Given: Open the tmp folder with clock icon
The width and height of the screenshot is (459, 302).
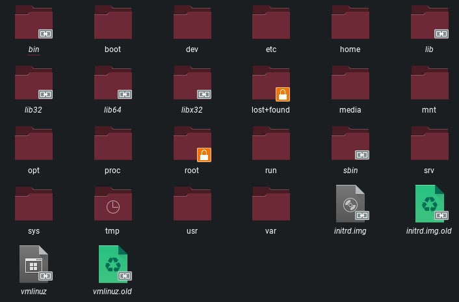Looking at the screenshot, I should [113, 204].
